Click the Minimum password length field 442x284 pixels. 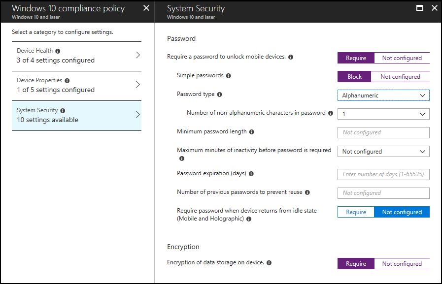(383, 132)
